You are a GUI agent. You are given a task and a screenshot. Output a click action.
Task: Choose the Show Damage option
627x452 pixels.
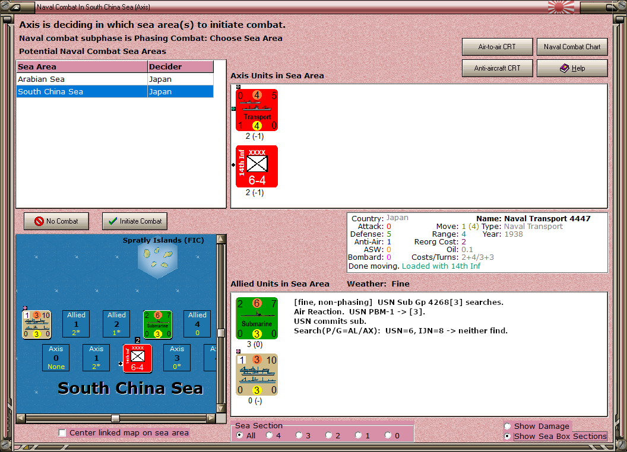click(x=508, y=426)
